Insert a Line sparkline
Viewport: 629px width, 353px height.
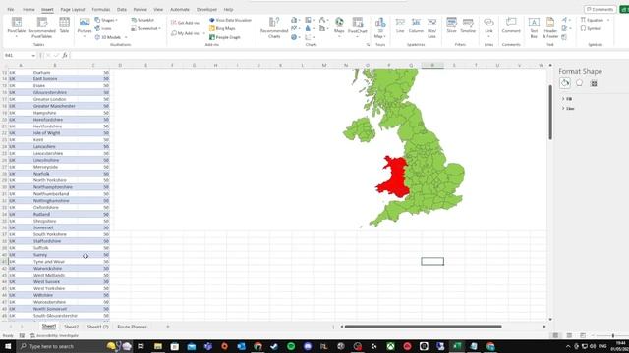(400, 25)
